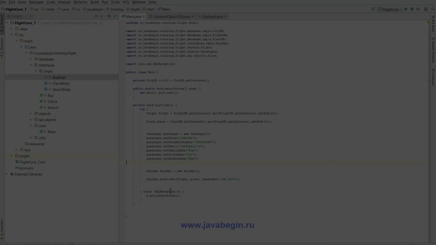Click the Search Everywhere magnifier icon
This screenshot has height=245, width=436.
[x=433, y=10]
